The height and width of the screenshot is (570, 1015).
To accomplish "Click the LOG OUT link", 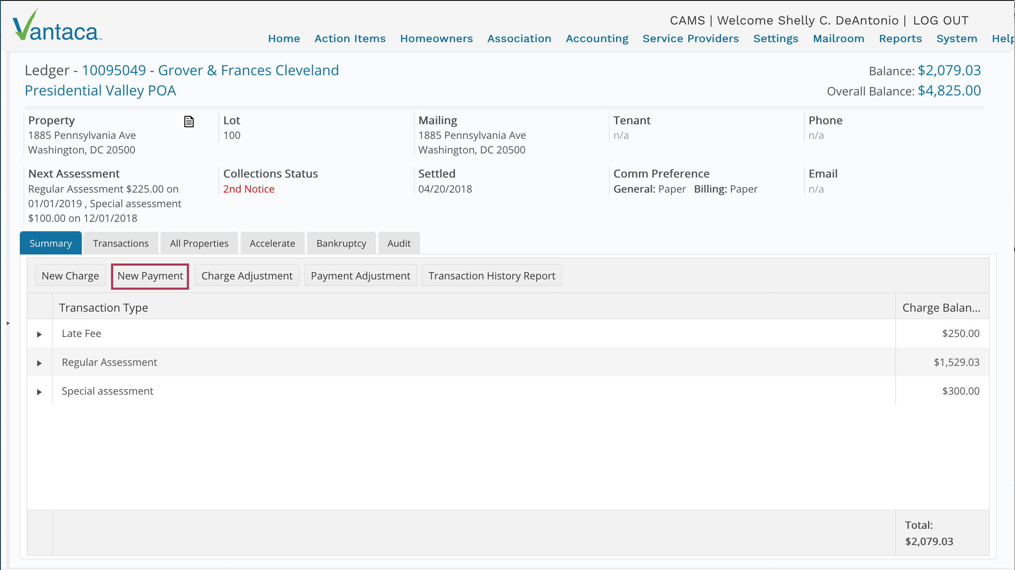I will (x=941, y=20).
